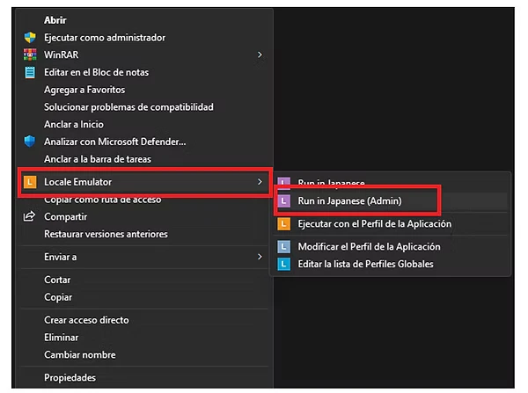528x393 pixels.
Task: Click the Compartir share icon
Action: click(29, 216)
